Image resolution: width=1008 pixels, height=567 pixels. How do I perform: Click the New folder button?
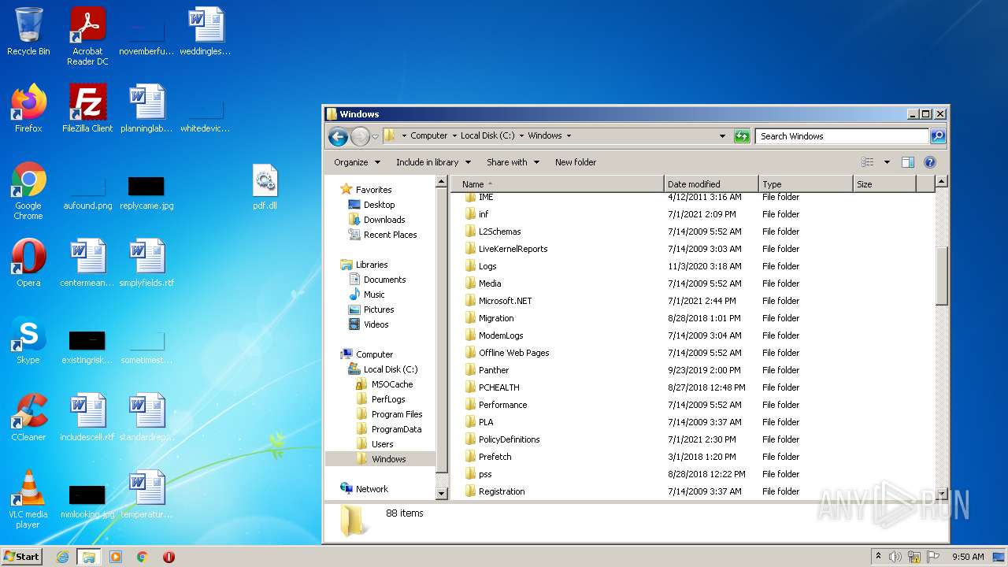(576, 162)
